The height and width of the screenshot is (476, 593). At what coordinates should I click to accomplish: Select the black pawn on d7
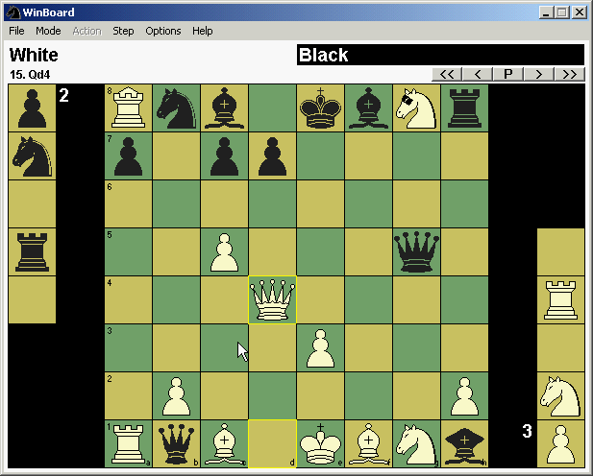click(x=272, y=156)
